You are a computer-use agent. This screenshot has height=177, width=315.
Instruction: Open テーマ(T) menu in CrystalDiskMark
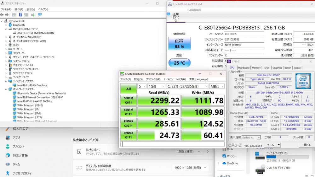168,79
